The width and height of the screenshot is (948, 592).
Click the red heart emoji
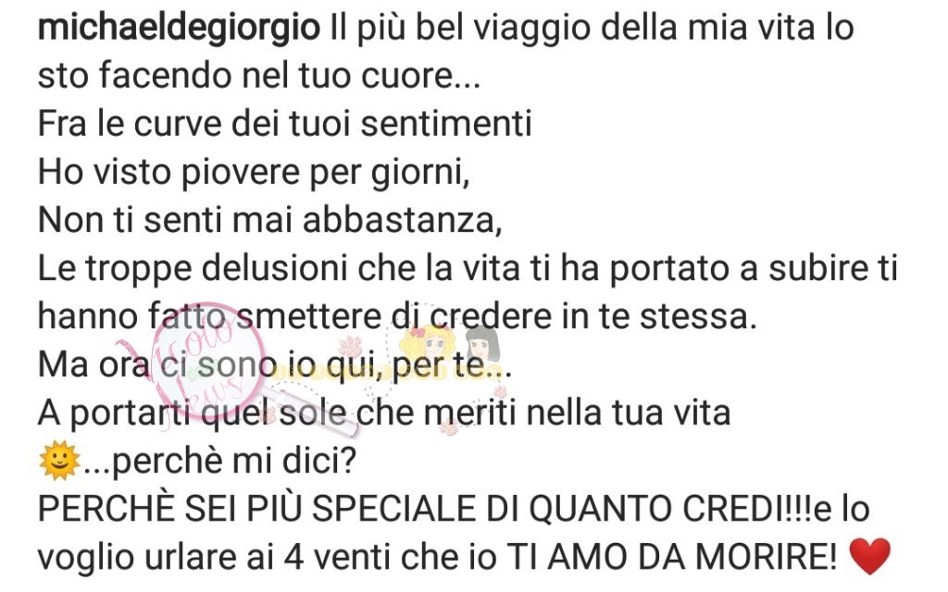point(870,556)
